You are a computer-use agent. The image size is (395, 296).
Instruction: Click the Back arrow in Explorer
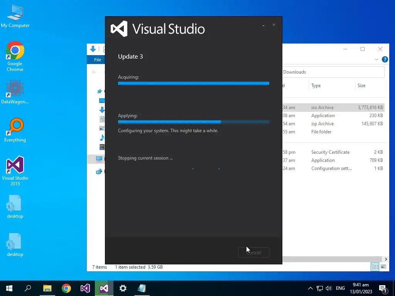(x=94, y=72)
